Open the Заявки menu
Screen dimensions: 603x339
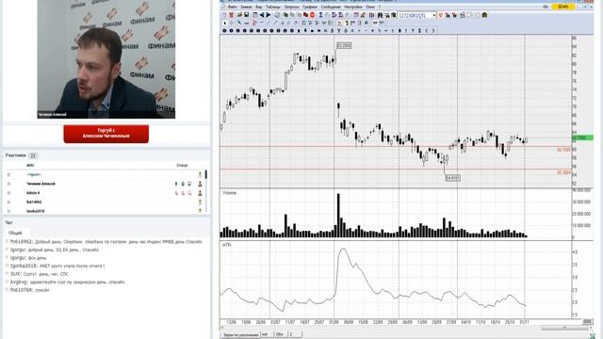pos(246,7)
